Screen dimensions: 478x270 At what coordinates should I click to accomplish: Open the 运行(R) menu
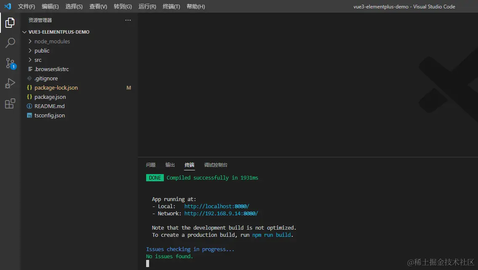pos(147,6)
